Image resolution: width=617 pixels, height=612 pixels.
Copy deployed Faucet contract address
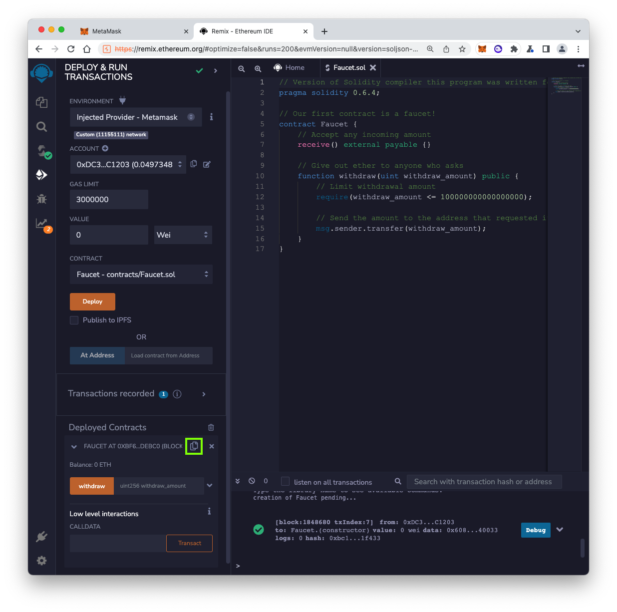194,446
